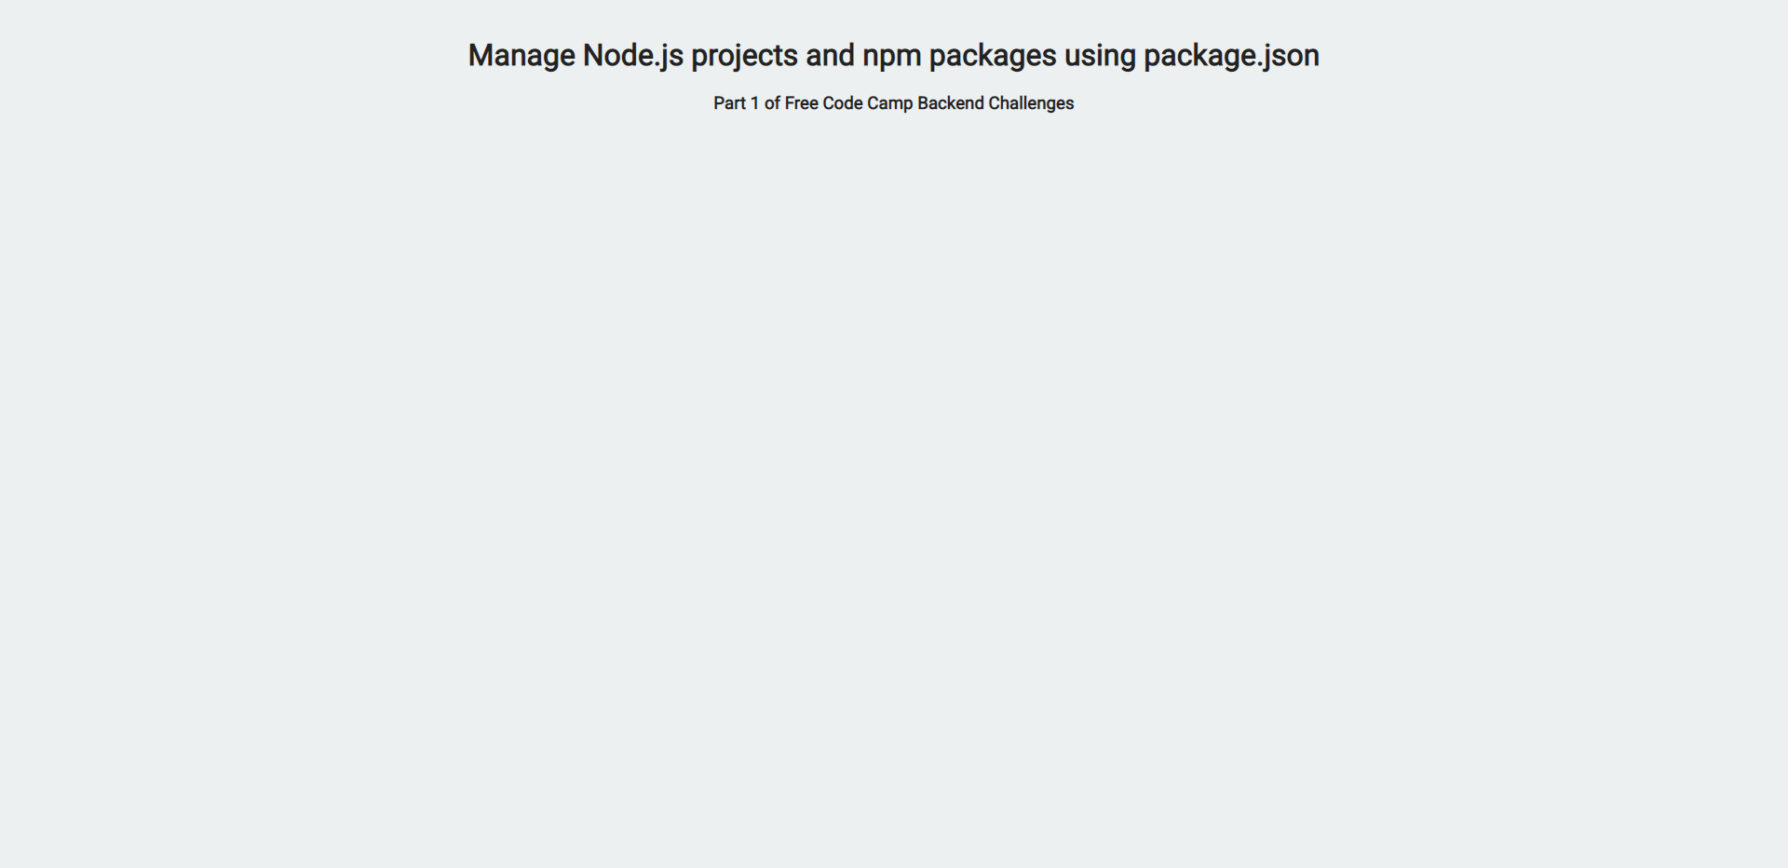Image resolution: width=1788 pixels, height=868 pixels.
Task: Click the word "Code" in the subtitle
Action: click(x=842, y=103)
